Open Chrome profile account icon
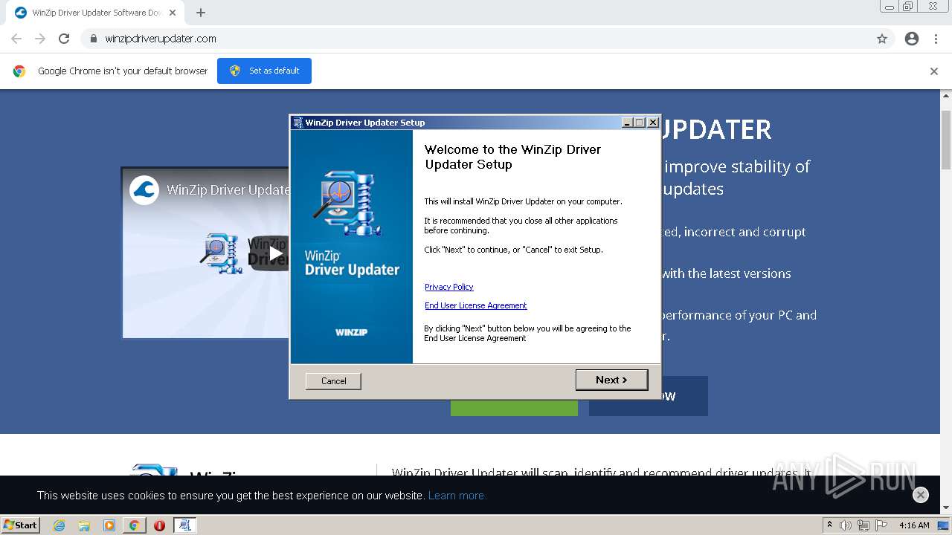Image resolution: width=952 pixels, height=535 pixels. (912, 39)
